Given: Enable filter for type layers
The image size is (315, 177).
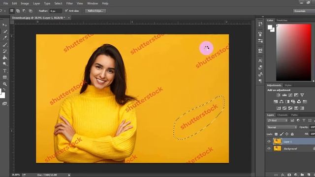Looking at the screenshot, I should click(x=304, y=120).
